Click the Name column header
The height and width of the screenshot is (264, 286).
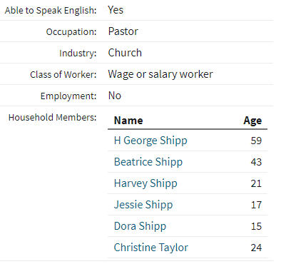point(128,121)
